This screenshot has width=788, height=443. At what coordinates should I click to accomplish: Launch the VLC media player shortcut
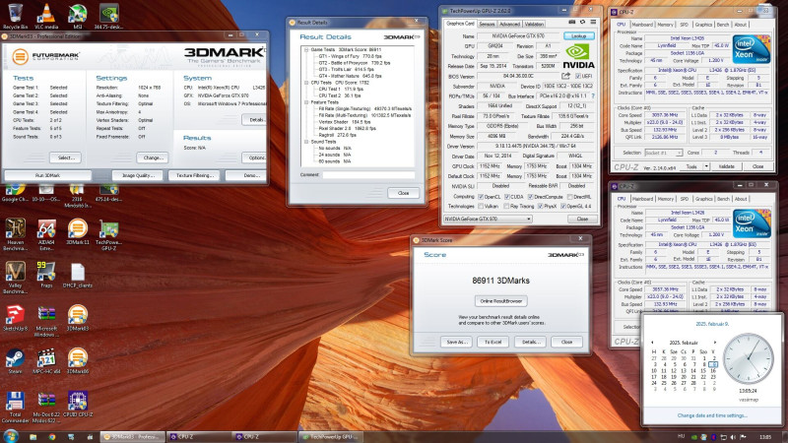(46, 15)
